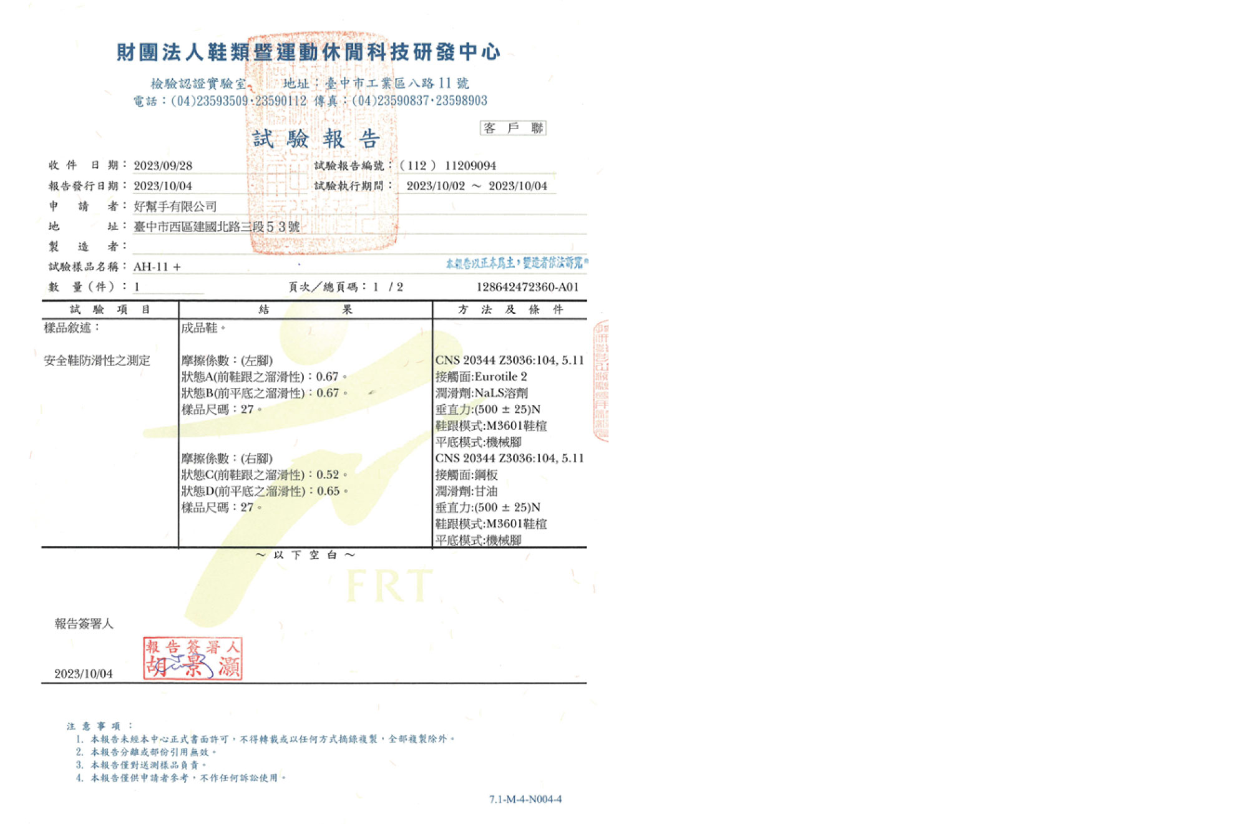Click the report number 11209094

[470, 165]
